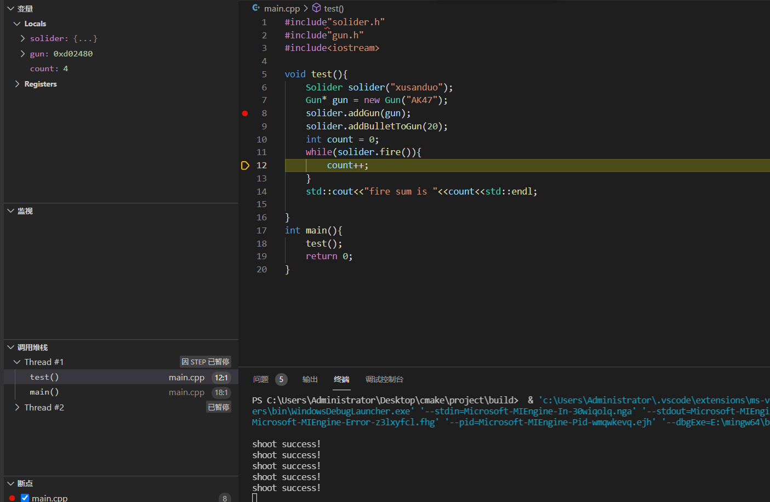Image resolution: width=770 pixels, height=502 pixels.
Task: Click the WindowsDebugLauncher.exe path in terminal
Action: tap(332, 412)
